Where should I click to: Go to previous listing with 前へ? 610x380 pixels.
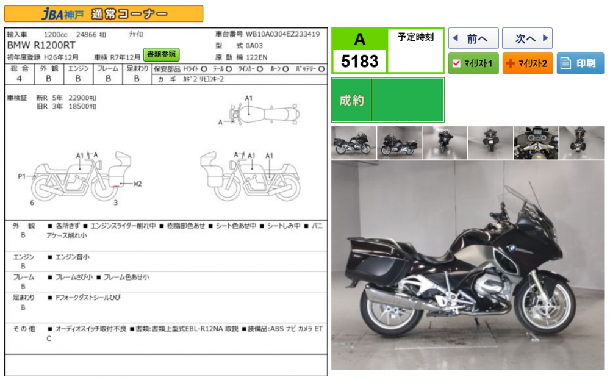473,38
